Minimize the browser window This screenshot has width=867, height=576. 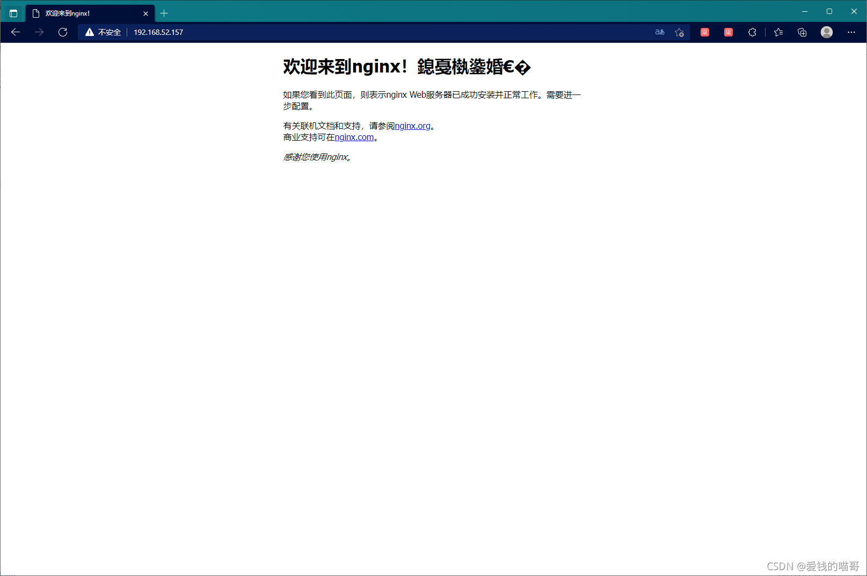[x=805, y=11]
